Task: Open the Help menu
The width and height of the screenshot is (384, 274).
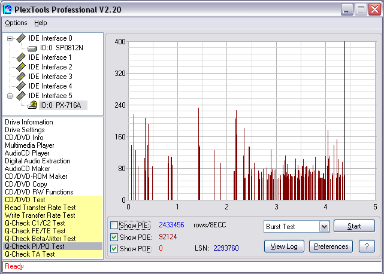Action: pyautogui.click(x=40, y=23)
